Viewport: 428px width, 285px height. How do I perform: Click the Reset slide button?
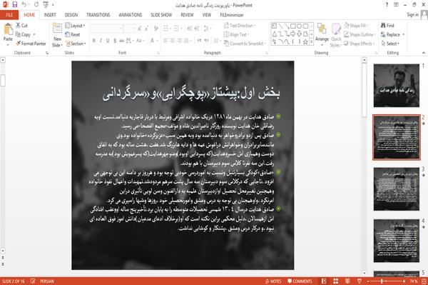tap(73, 34)
